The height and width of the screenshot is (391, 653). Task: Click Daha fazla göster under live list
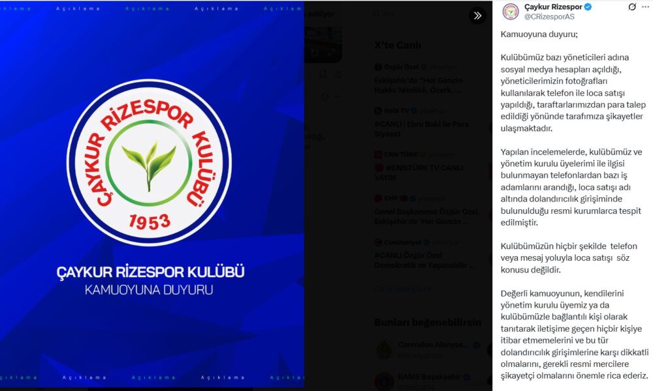pyautogui.click(x=403, y=289)
